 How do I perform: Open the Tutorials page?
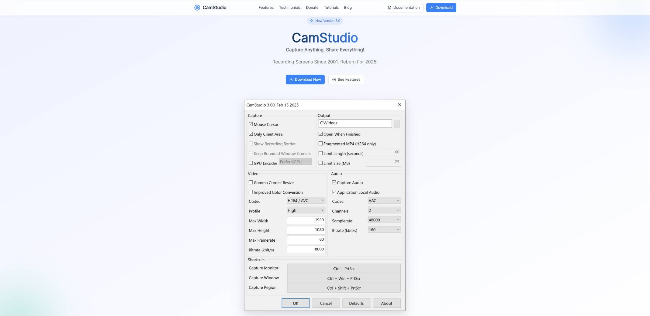click(331, 7)
